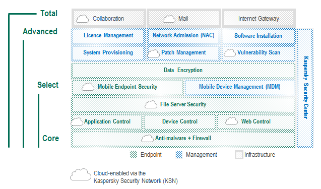The height and width of the screenshot is (189, 321).
Task: Click the cloud icon beside Mobile Endpoint Security
Action: pyautogui.click(x=88, y=87)
